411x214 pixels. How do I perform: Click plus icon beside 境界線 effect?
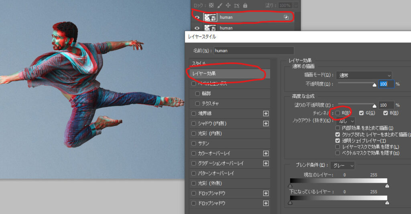click(x=266, y=113)
